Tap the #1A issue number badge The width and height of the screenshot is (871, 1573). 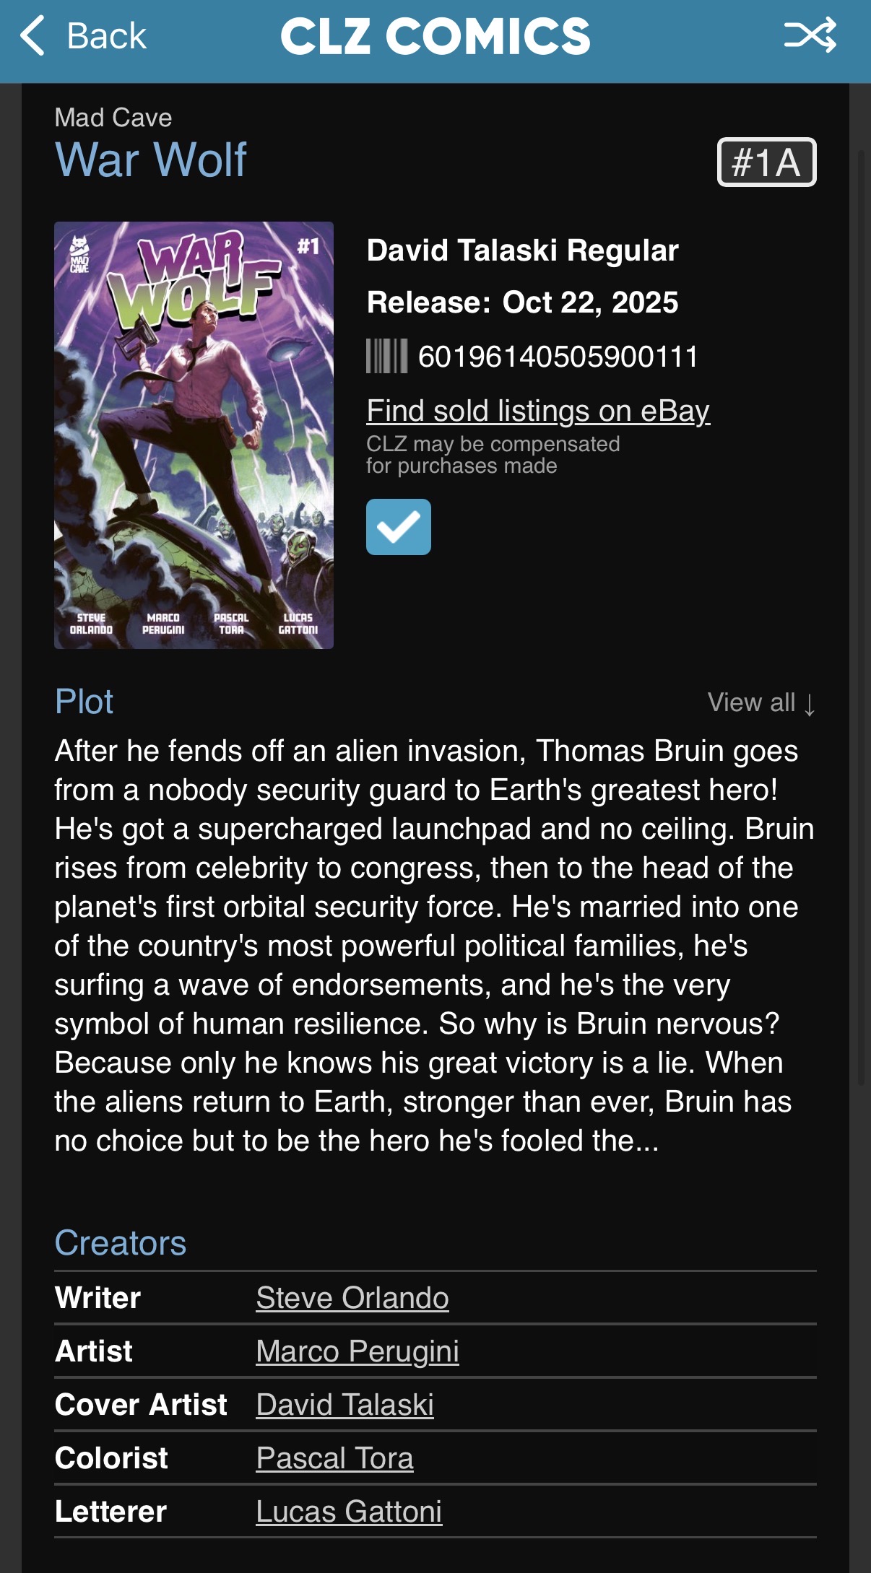[766, 162]
